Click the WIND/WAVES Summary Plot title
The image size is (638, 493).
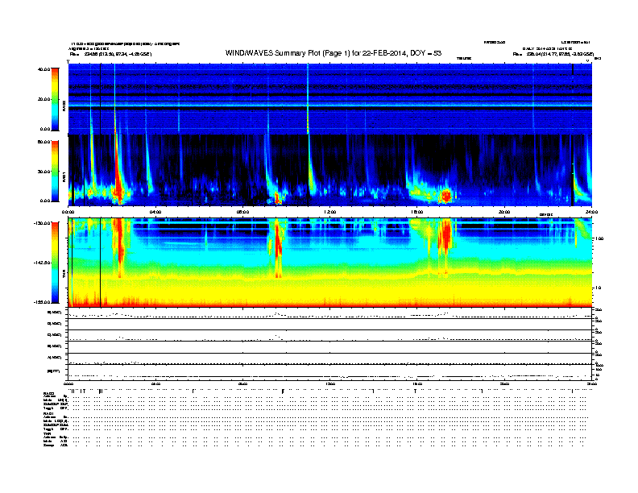333,53
